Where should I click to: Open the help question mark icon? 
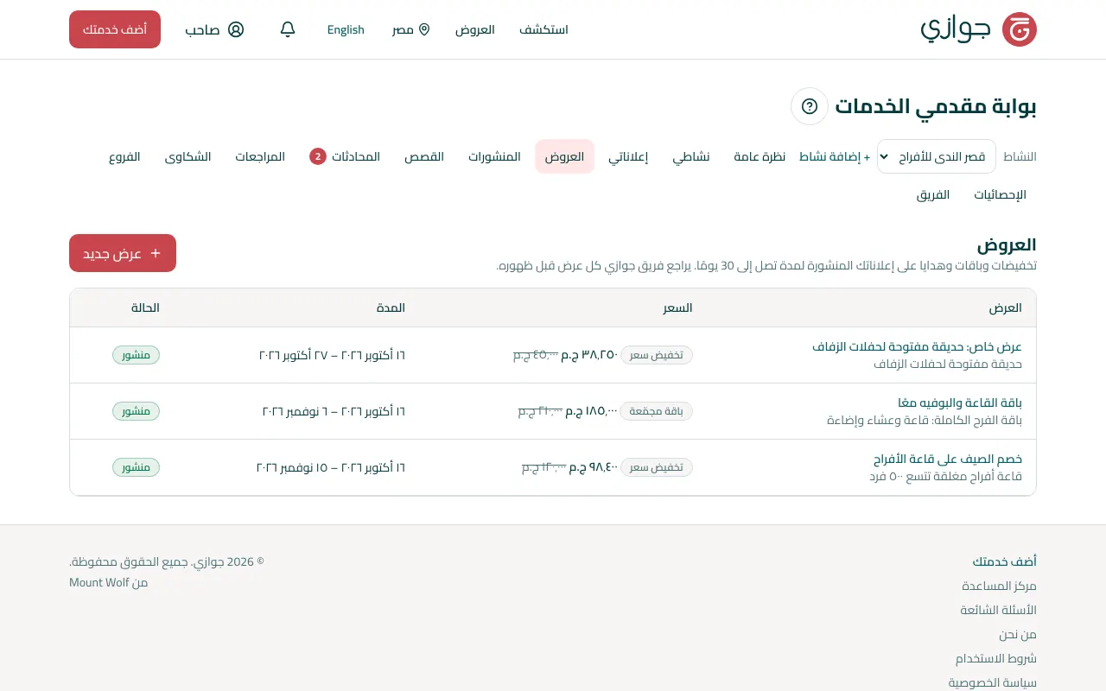810,106
